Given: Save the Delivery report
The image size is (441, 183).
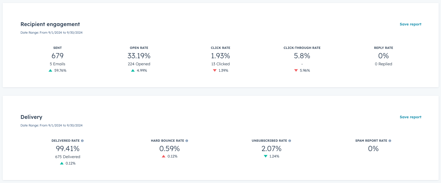Looking at the screenshot, I should pos(410,117).
